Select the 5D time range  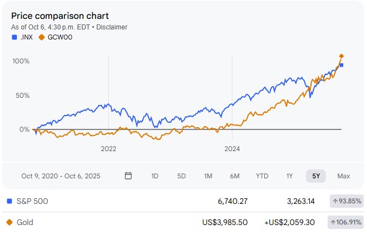(x=182, y=176)
